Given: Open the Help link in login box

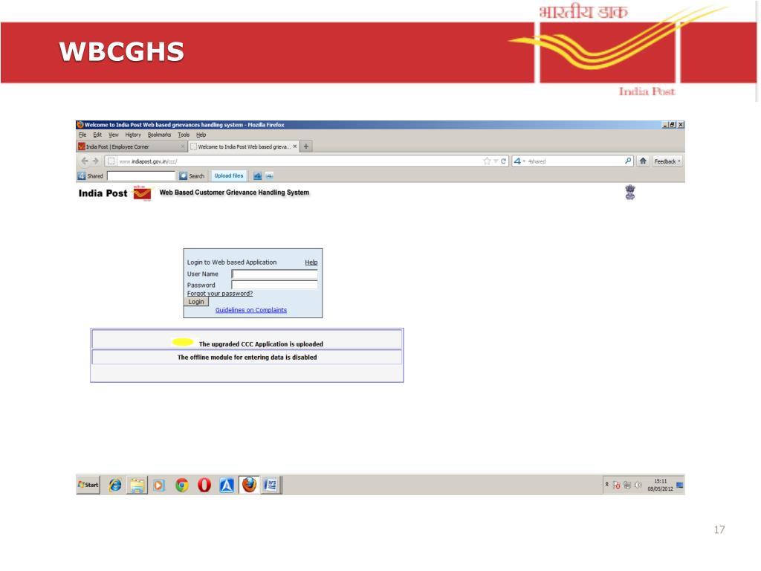Looking at the screenshot, I should [x=311, y=262].
